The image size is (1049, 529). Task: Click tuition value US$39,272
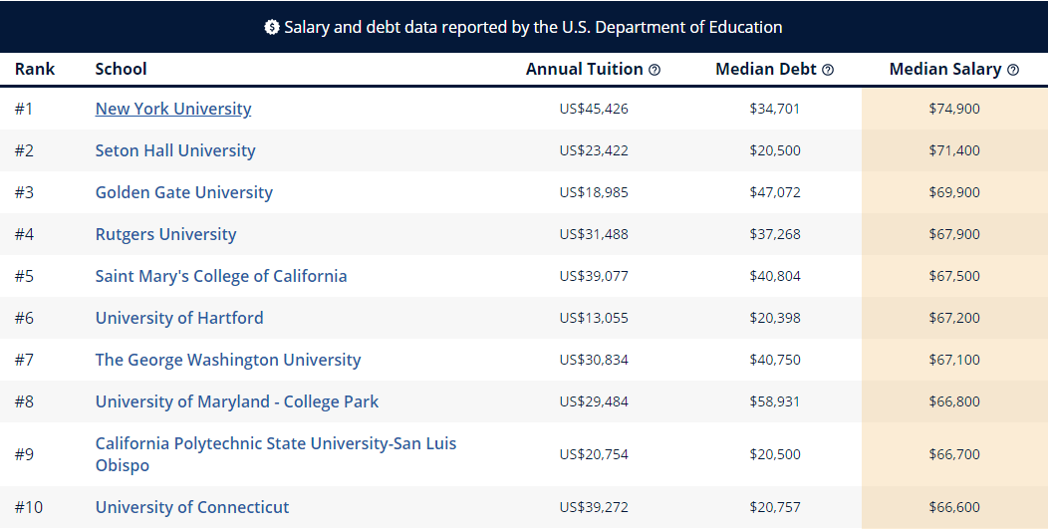pyautogui.click(x=594, y=507)
